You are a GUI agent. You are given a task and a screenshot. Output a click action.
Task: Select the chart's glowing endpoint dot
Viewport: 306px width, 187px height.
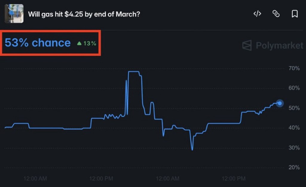[x=280, y=103]
